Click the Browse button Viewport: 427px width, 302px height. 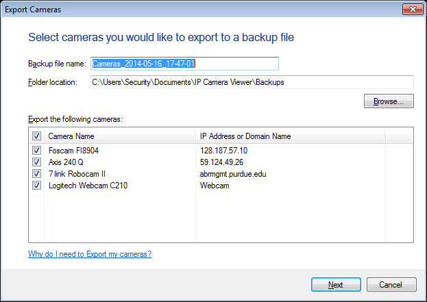click(389, 102)
